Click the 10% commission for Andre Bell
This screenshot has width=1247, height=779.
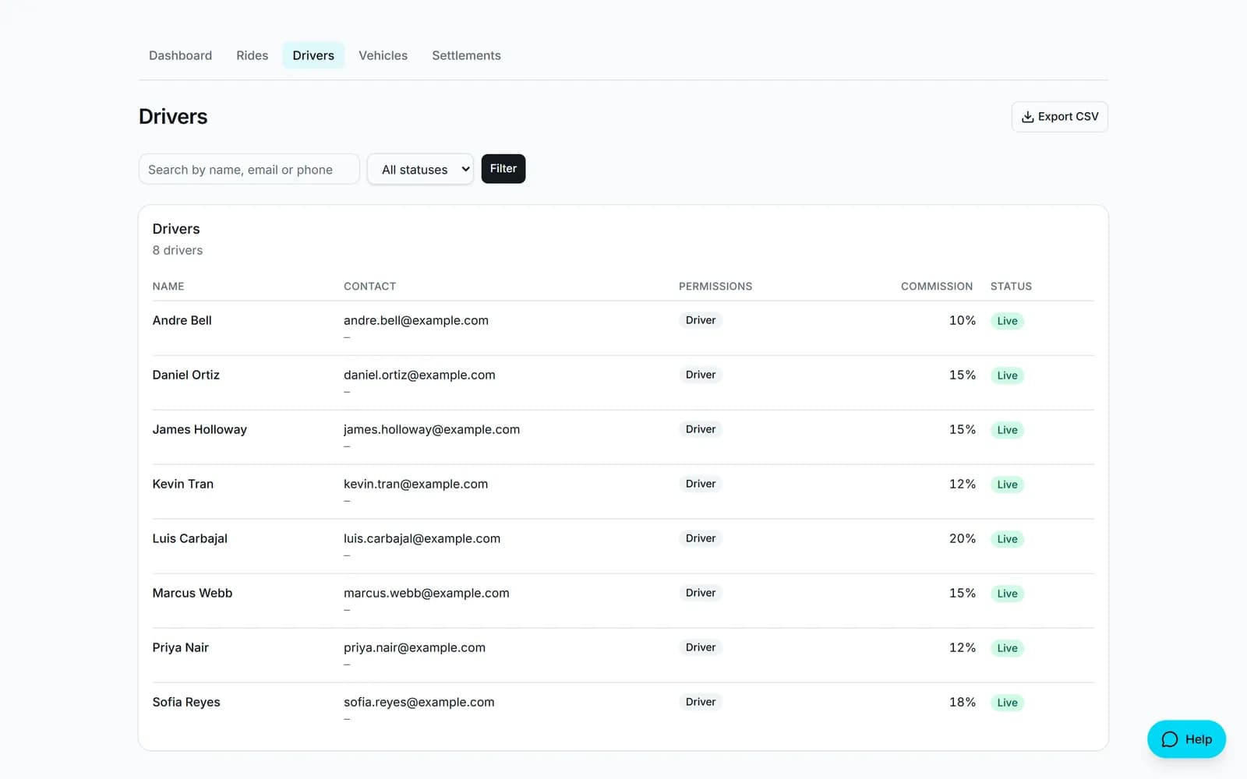(x=963, y=320)
